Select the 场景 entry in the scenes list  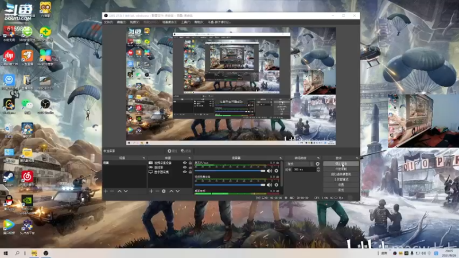click(x=124, y=163)
